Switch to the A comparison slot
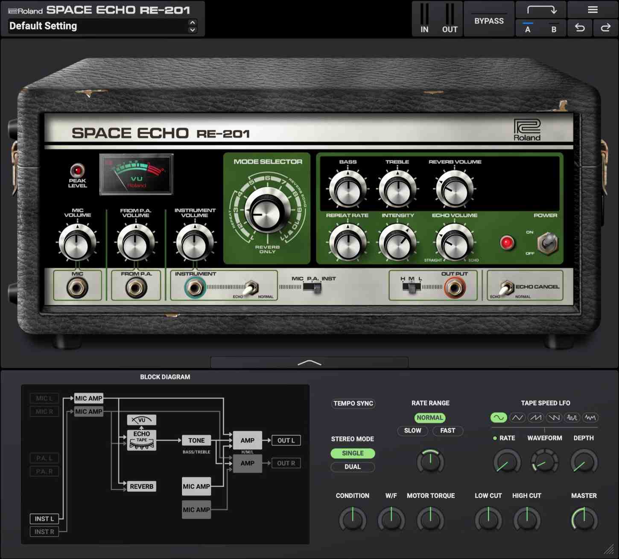This screenshot has width=619, height=559. (528, 29)
